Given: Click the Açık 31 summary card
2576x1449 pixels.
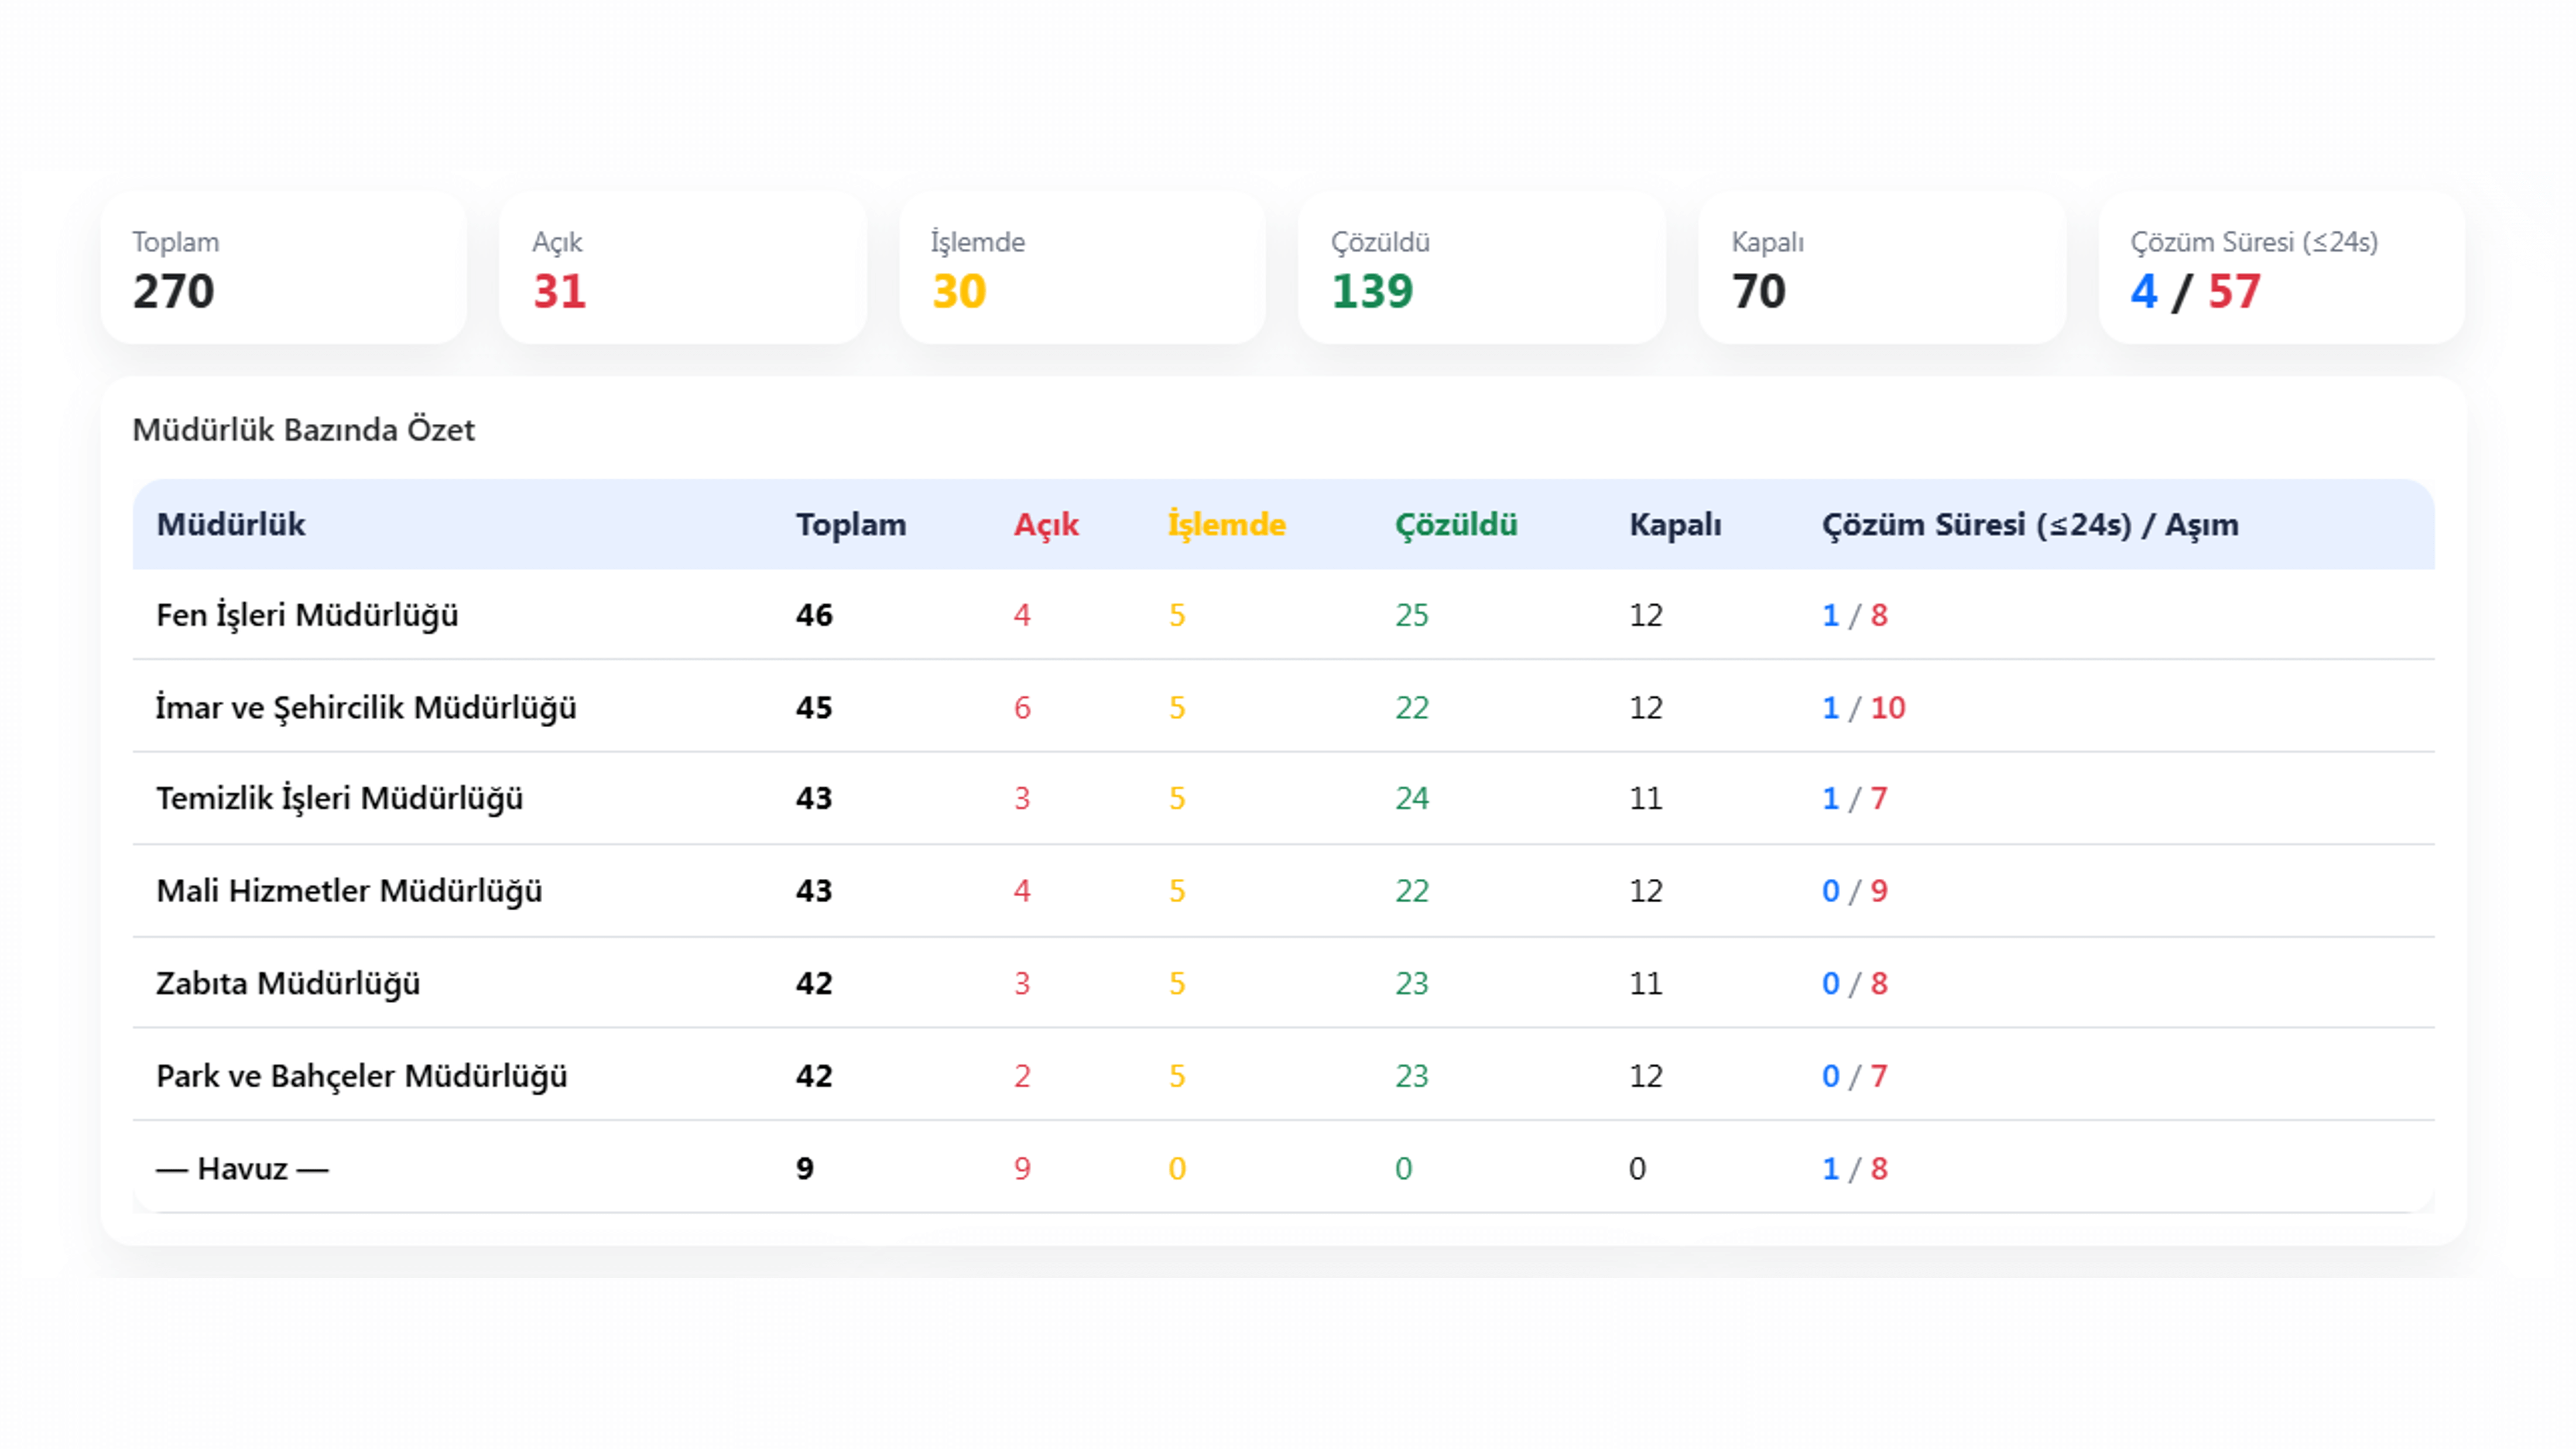Looking at the screenshot, I should click(682, 268).
